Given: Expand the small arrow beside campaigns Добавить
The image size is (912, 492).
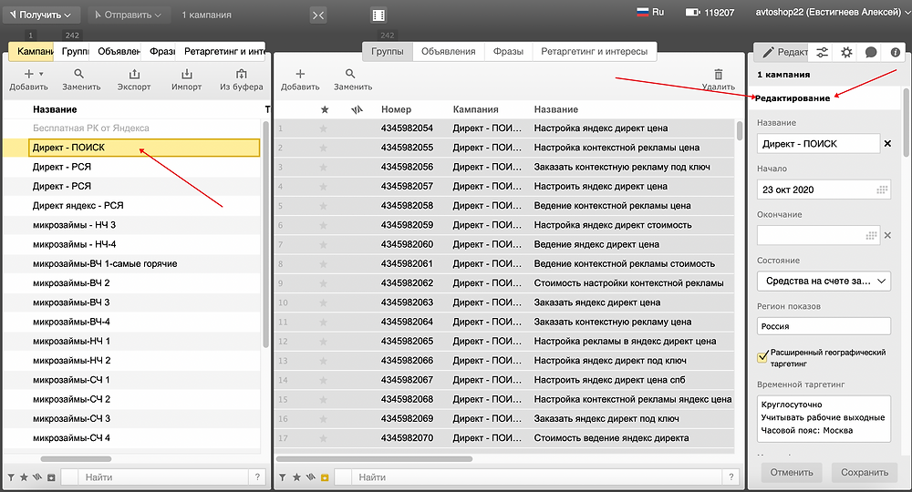Looking at the screenshot, I should click(41, 74).
